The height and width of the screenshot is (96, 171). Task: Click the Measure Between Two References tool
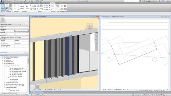[52, 9]
